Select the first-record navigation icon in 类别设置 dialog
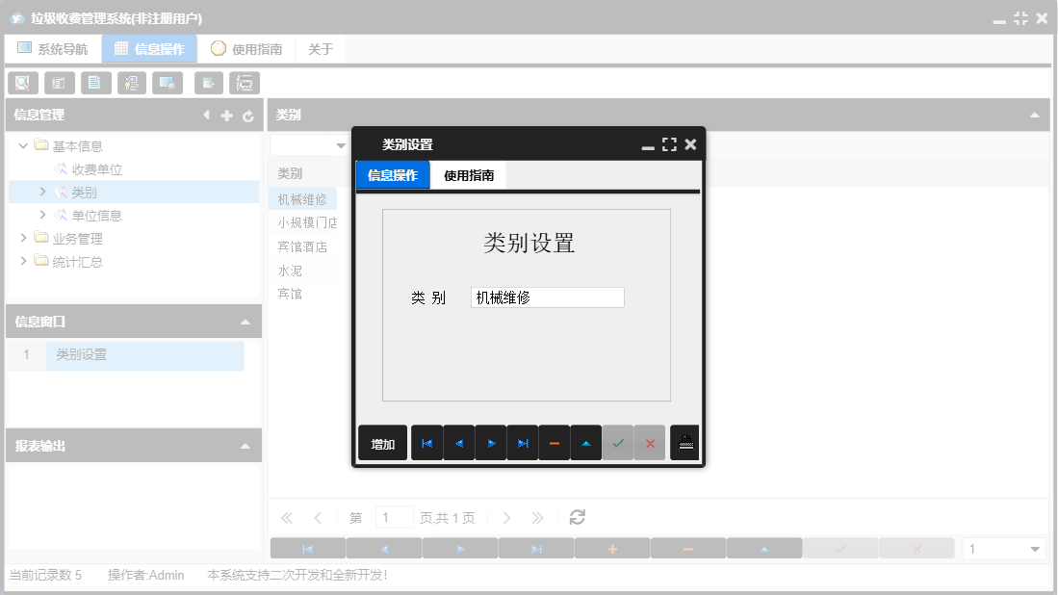 coord(427,442)
